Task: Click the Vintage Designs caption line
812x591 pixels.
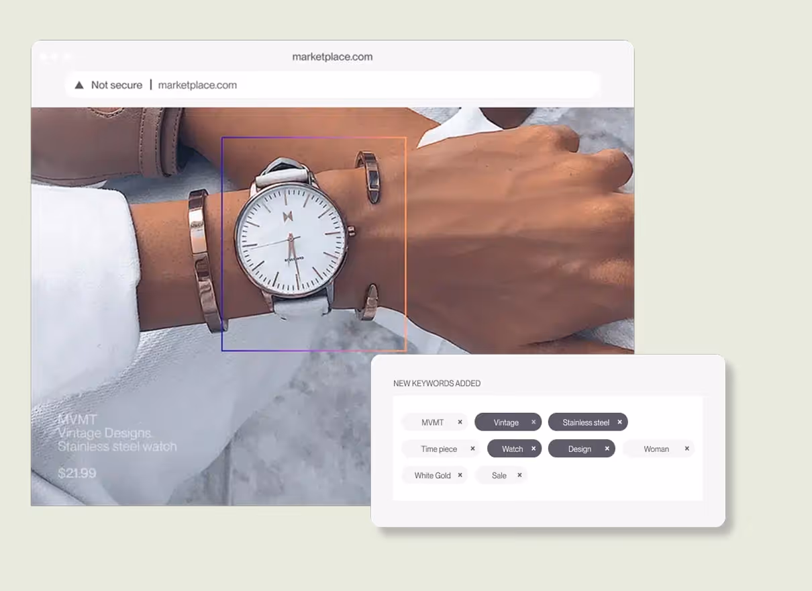Action: tap(105, 434)
